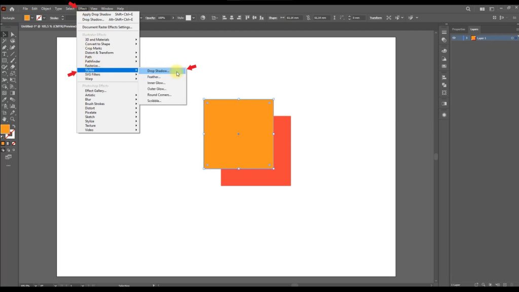
Task: Select the Rotate tool
Action: (4, 74)
